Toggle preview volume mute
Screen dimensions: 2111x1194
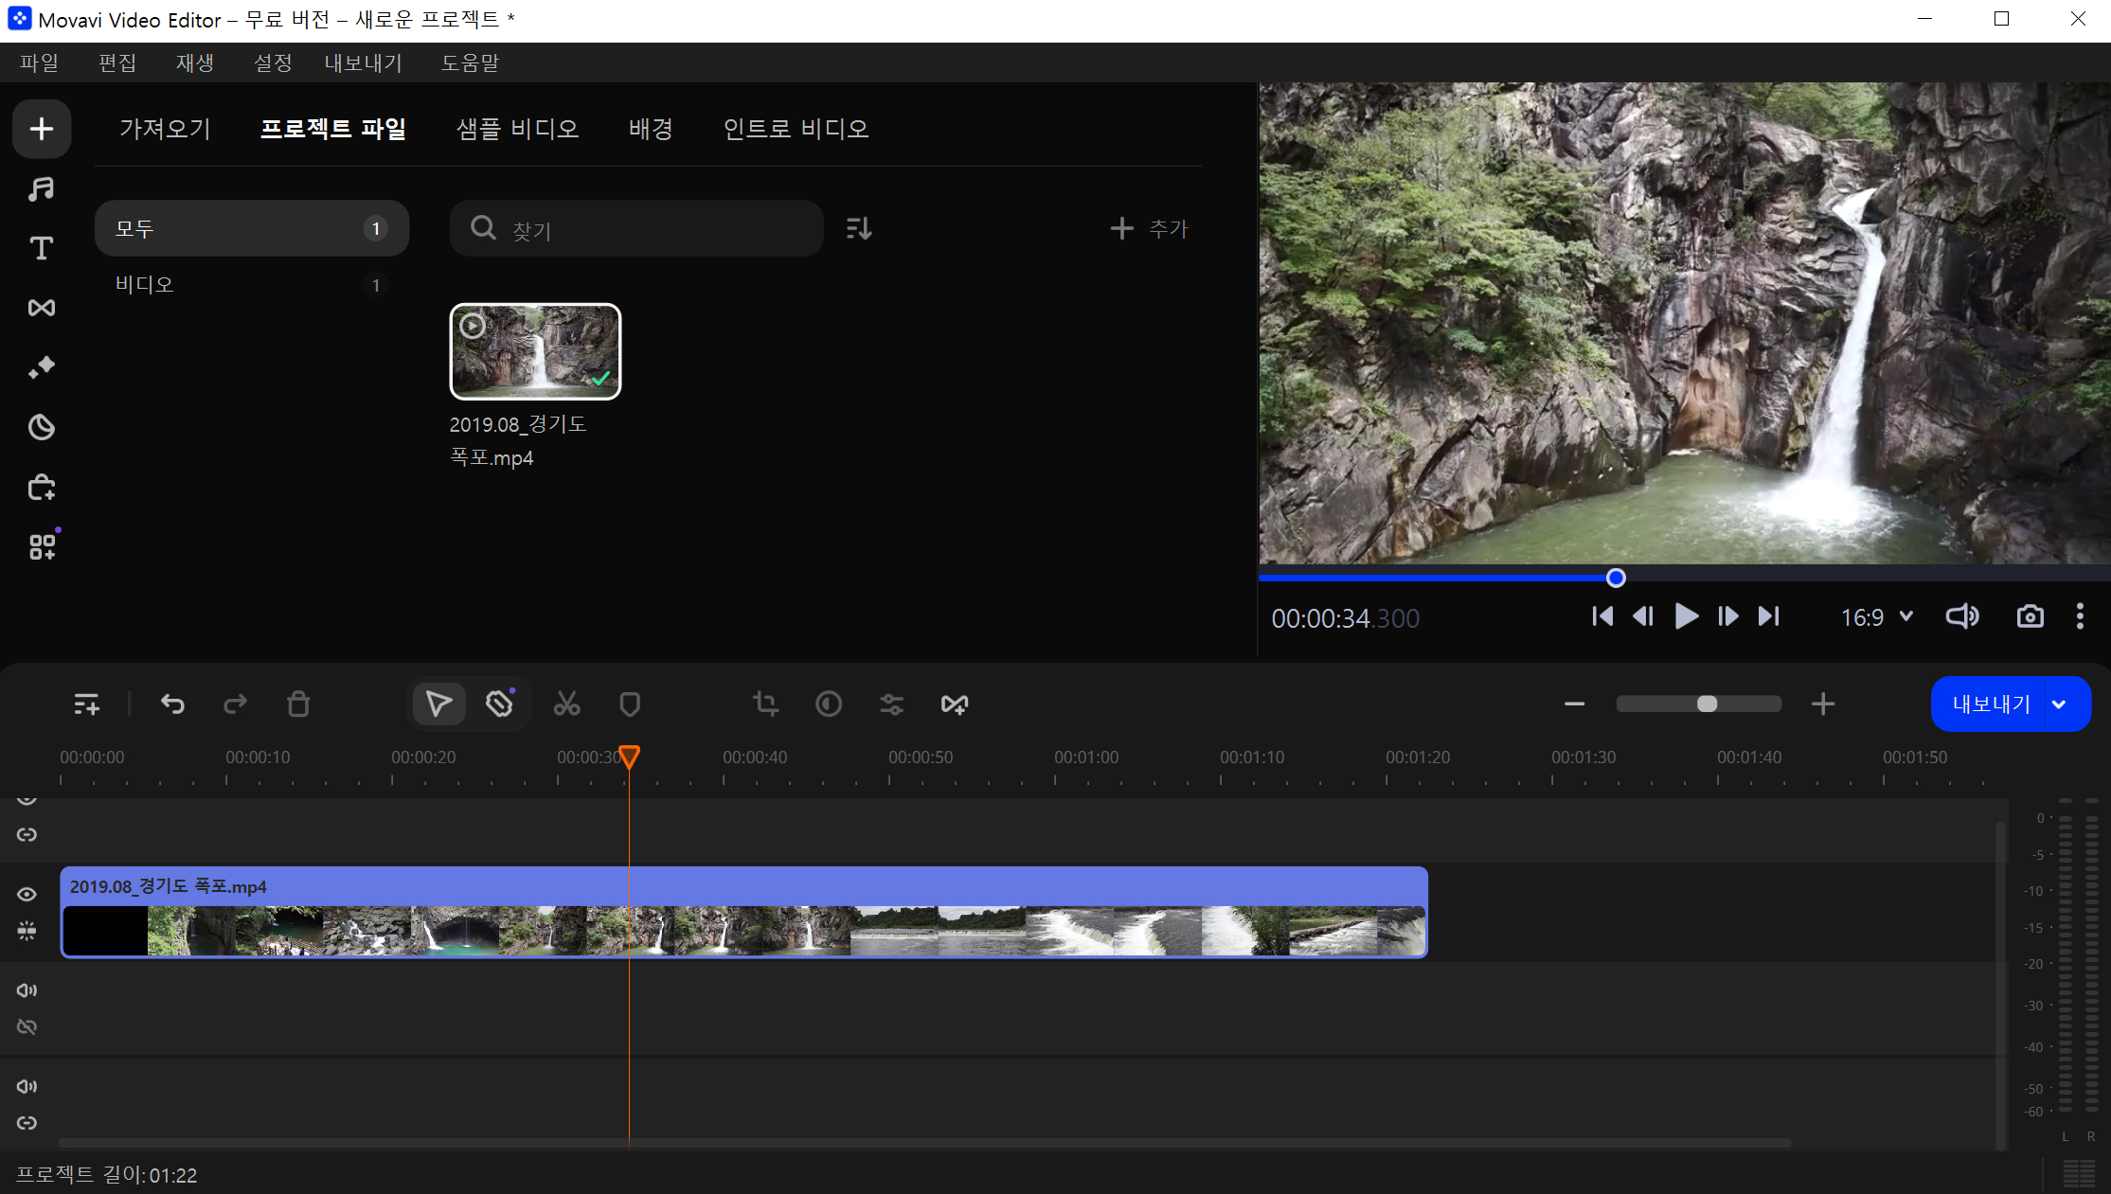tap(1961, 616)
